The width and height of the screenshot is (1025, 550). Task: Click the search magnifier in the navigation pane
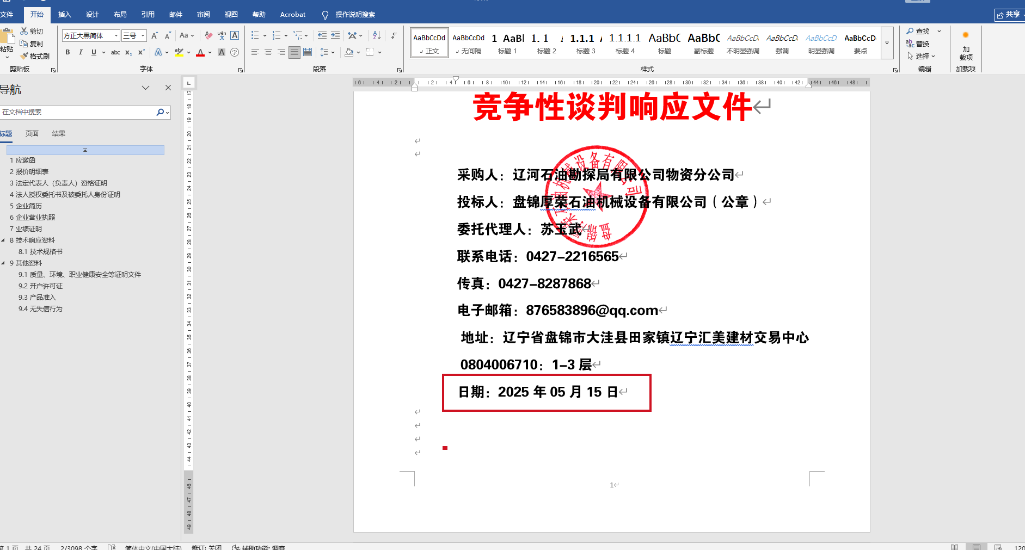click(x=160, y=112)
